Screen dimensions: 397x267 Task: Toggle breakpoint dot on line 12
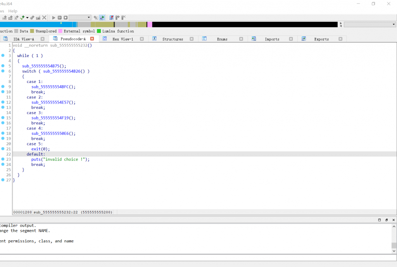click(x=3, y=102)
